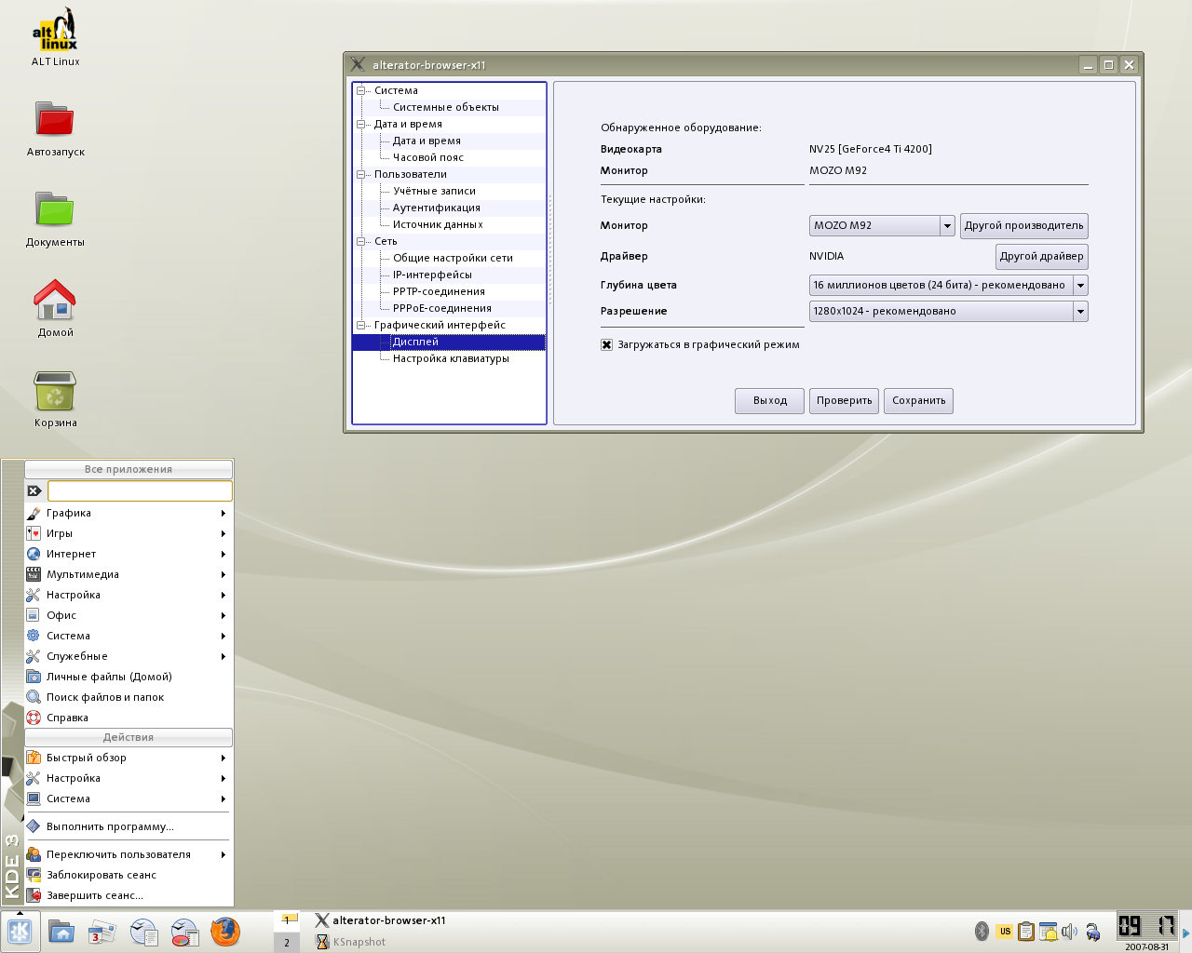Click the Bluetooth tray icon
Viewport: 1192px width, 953px height.
click(x=982, y=931)
